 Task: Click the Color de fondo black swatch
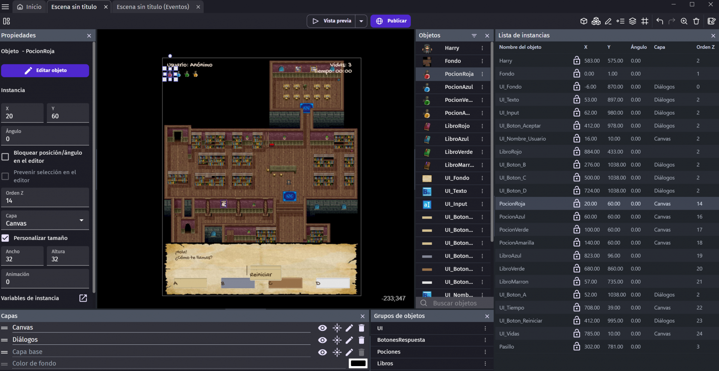click(x=358, y=363)
